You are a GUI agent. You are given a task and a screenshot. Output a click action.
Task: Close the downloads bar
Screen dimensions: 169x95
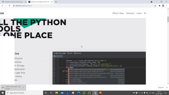click(167, 88)
